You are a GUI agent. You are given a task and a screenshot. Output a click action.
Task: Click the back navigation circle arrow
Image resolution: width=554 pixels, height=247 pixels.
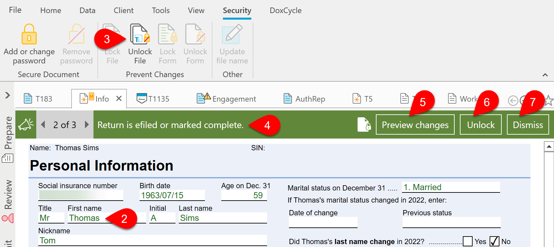tap(513, 101)
